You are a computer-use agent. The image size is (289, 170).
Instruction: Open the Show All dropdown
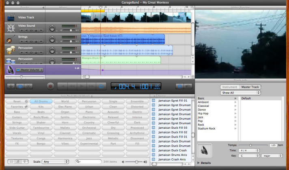pyautogui.click(x=241, y=93)
